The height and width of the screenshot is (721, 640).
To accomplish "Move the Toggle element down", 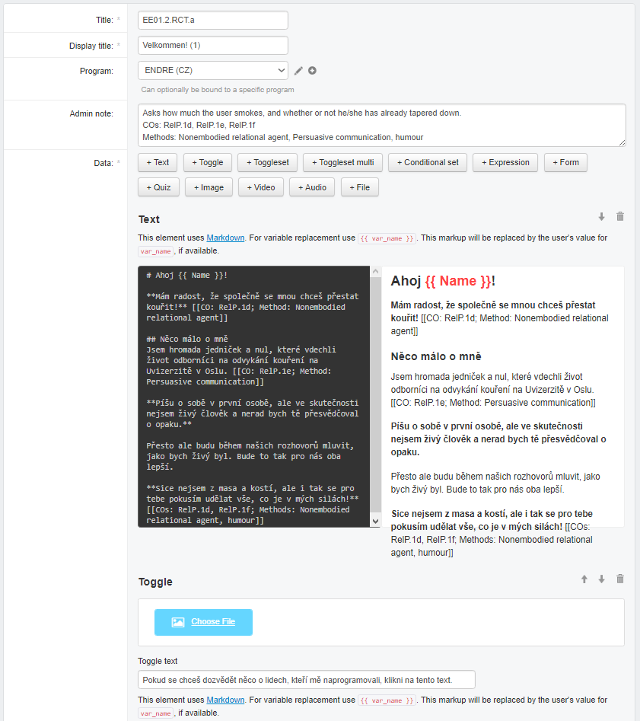I will (601, 579).
